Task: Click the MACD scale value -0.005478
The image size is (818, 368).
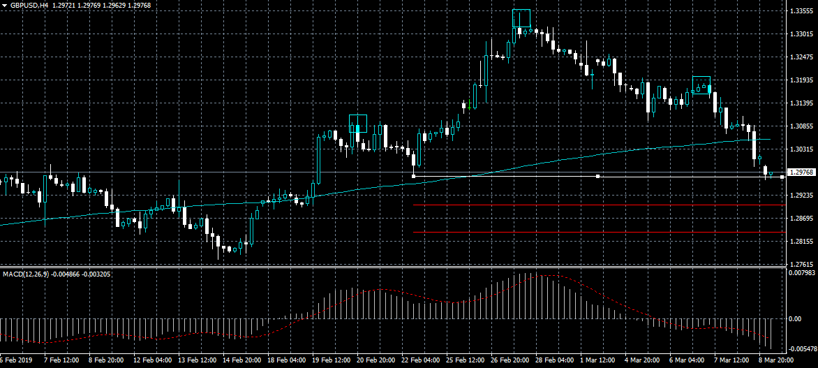Action: [803, 348]
